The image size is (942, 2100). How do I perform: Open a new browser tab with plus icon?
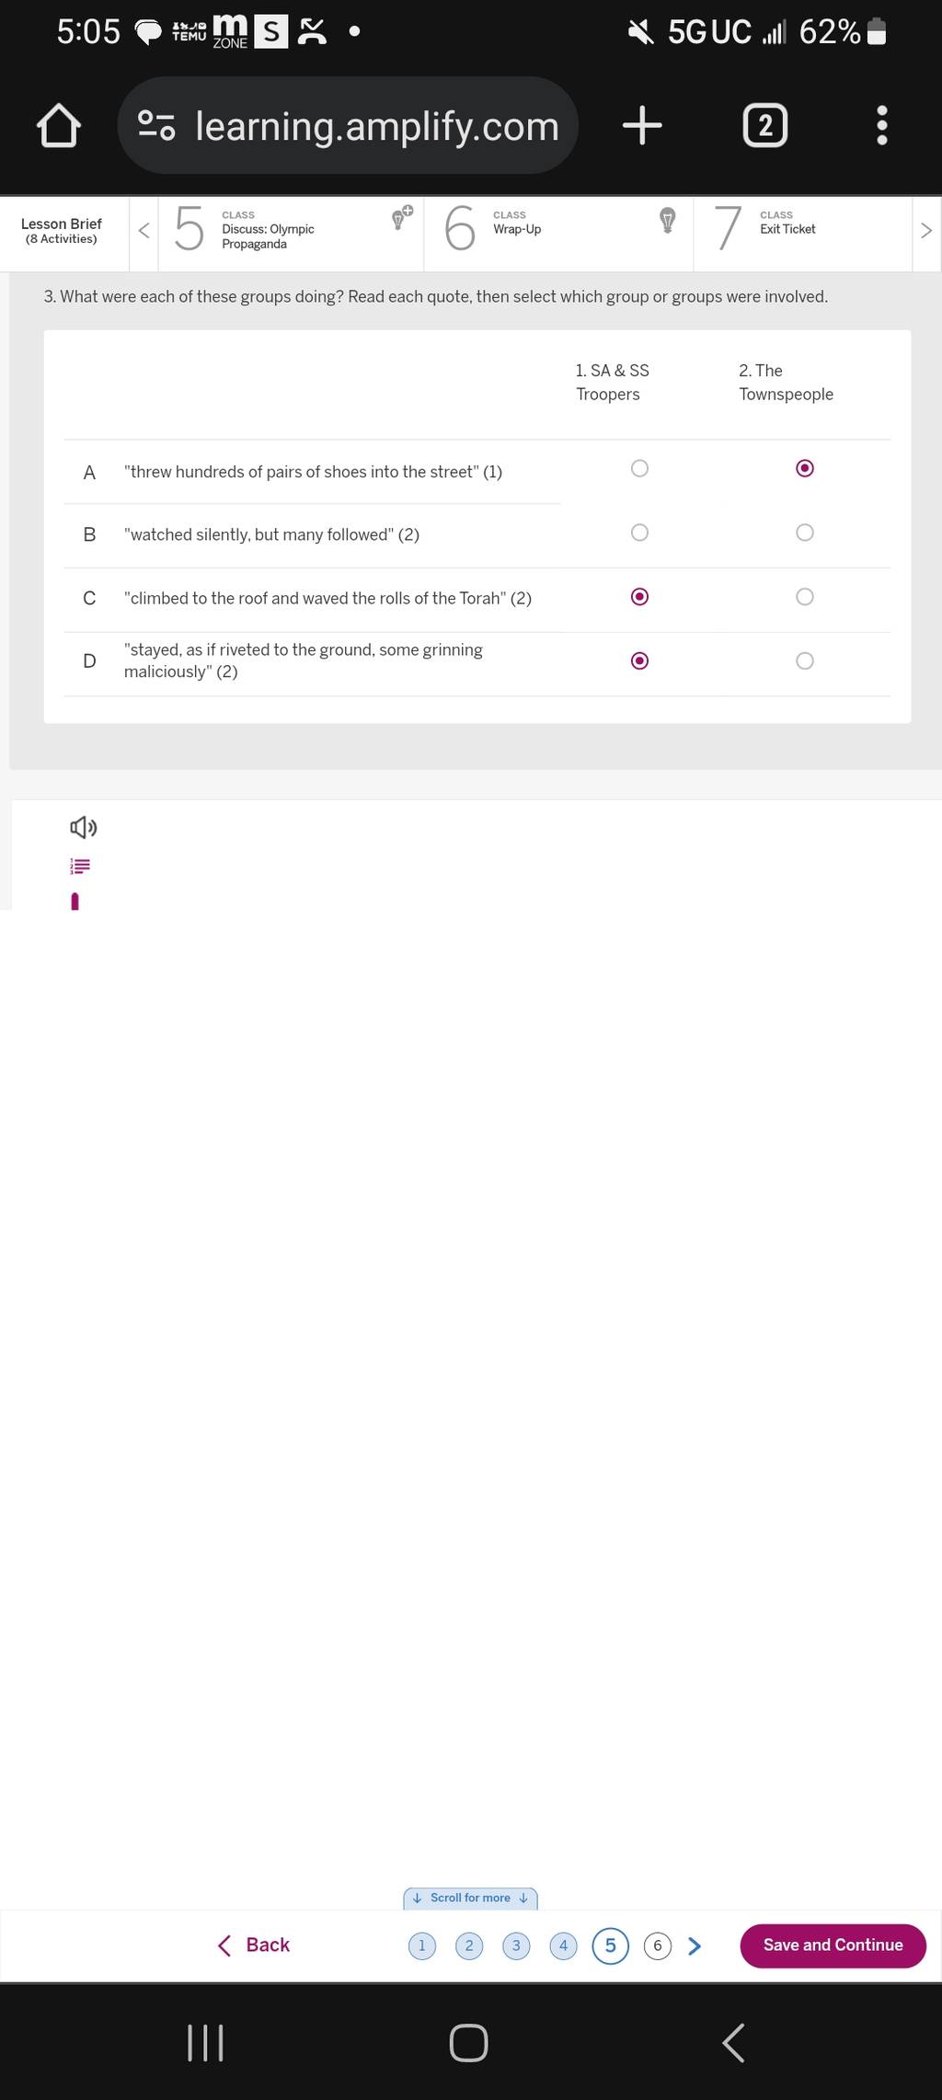(x=641, y=125)
